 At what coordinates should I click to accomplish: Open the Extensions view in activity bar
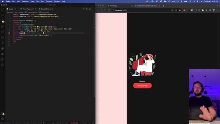click(2, 32)
